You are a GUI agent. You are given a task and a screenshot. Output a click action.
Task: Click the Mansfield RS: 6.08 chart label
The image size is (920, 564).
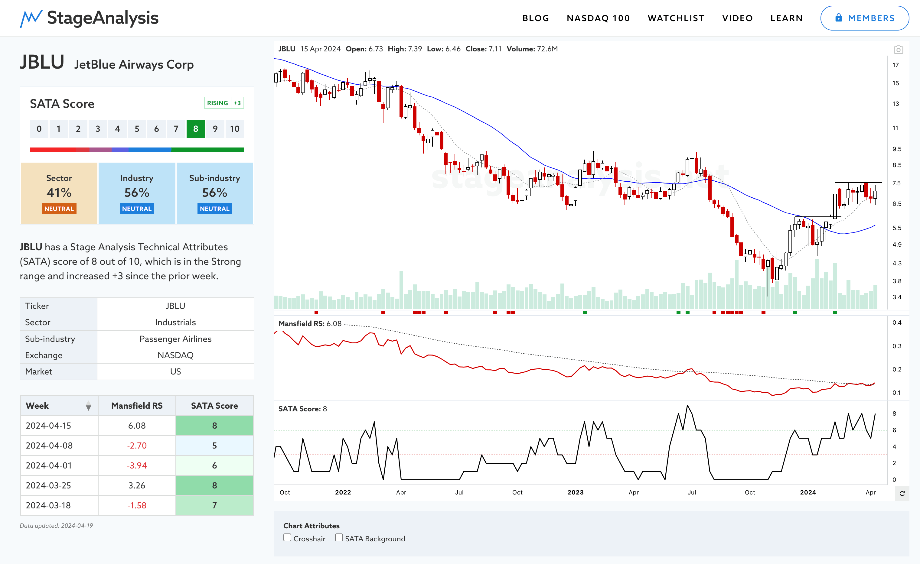tap(310, 324)
